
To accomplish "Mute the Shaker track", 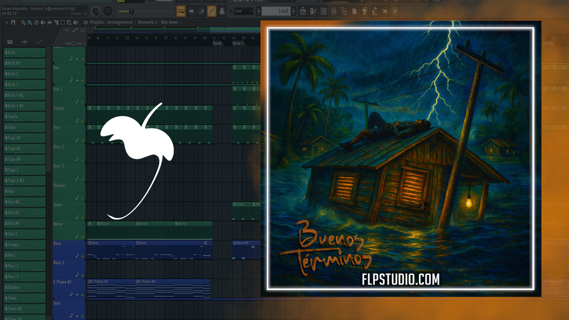I will pyautogui.click(x=82, y=198).
